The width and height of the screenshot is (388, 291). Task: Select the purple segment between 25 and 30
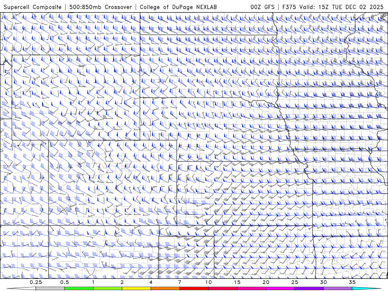click(x=309, y=289)
